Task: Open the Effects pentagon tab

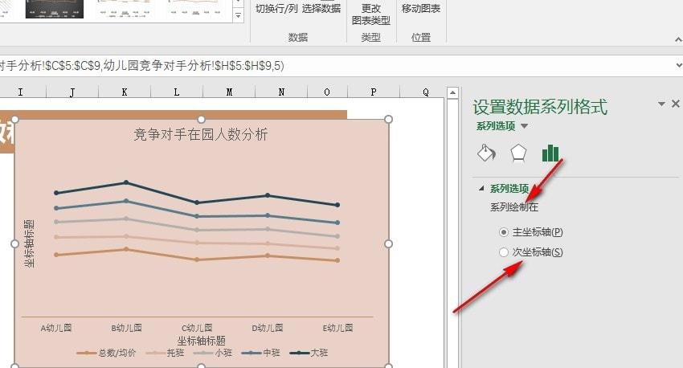Action: pyautogui.click(x=518, y=153)
